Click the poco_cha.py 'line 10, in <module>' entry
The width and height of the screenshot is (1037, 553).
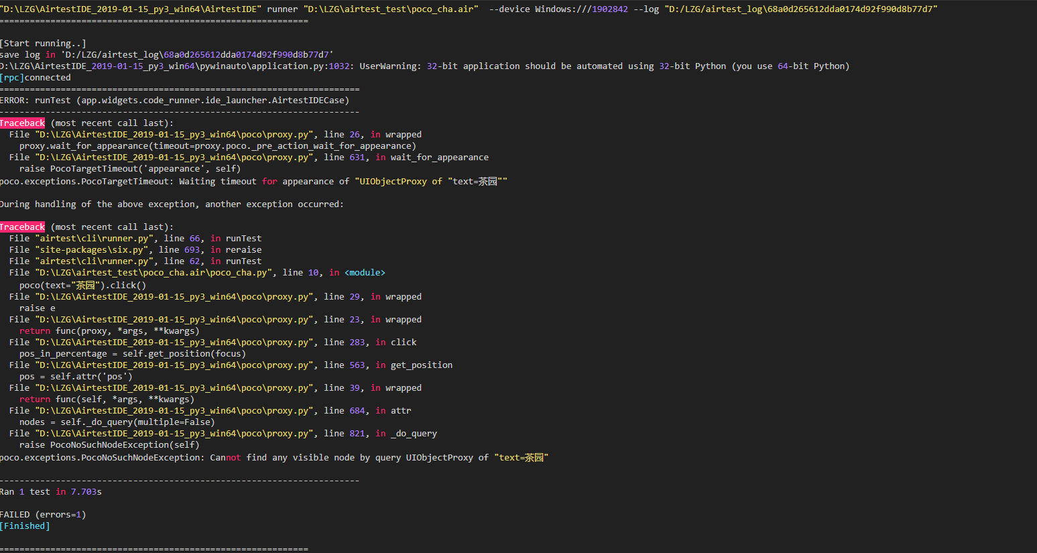(197, 273)
